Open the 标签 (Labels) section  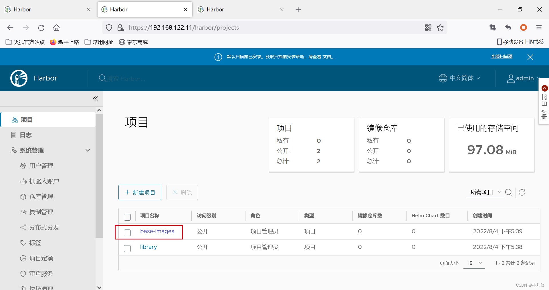(35, 243)
